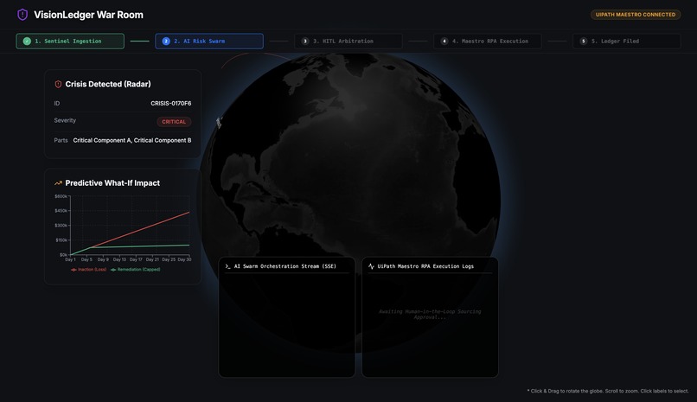697x402 pixels.
Task: Select the 1. Sentinel Ingestion step
Action: click(70, 41)
